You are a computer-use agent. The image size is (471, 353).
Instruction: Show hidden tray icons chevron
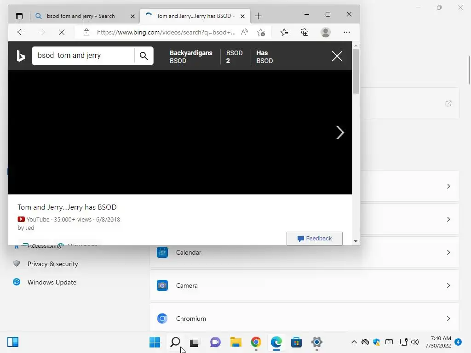[354, 342]
